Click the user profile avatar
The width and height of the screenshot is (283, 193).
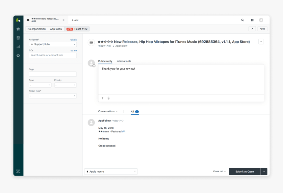click(x=261, y=20)
